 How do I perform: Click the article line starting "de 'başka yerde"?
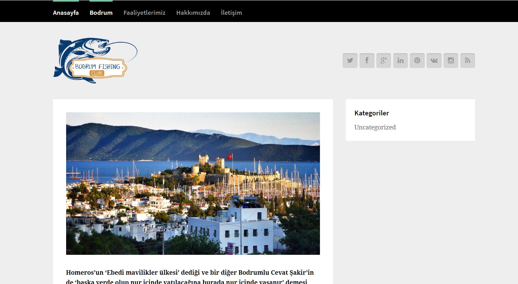(x=186, y=282)
